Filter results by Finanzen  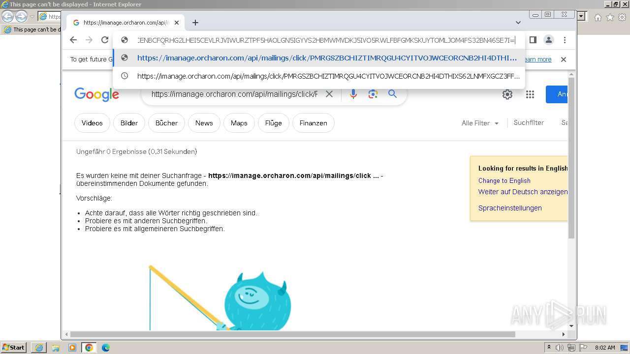pos(313,123)
